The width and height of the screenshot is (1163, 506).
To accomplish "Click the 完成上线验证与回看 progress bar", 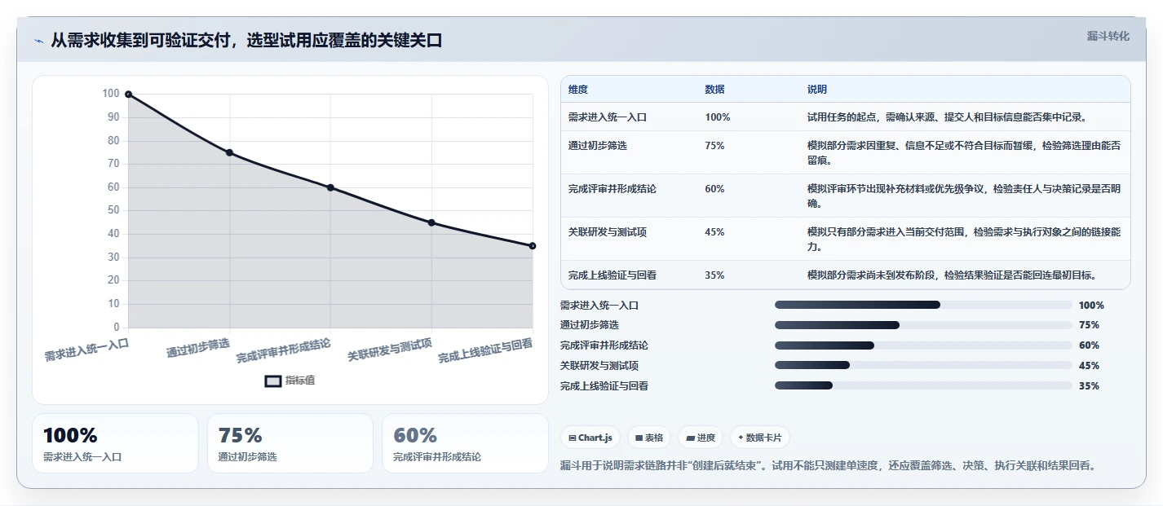I will point(923,385).
